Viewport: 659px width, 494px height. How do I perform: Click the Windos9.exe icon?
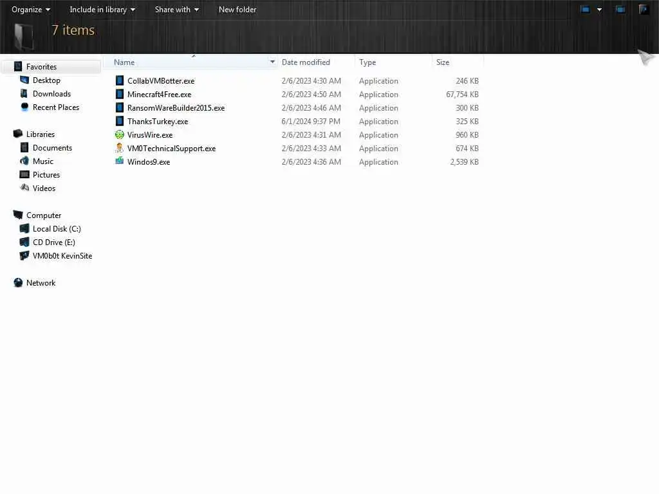120,161
